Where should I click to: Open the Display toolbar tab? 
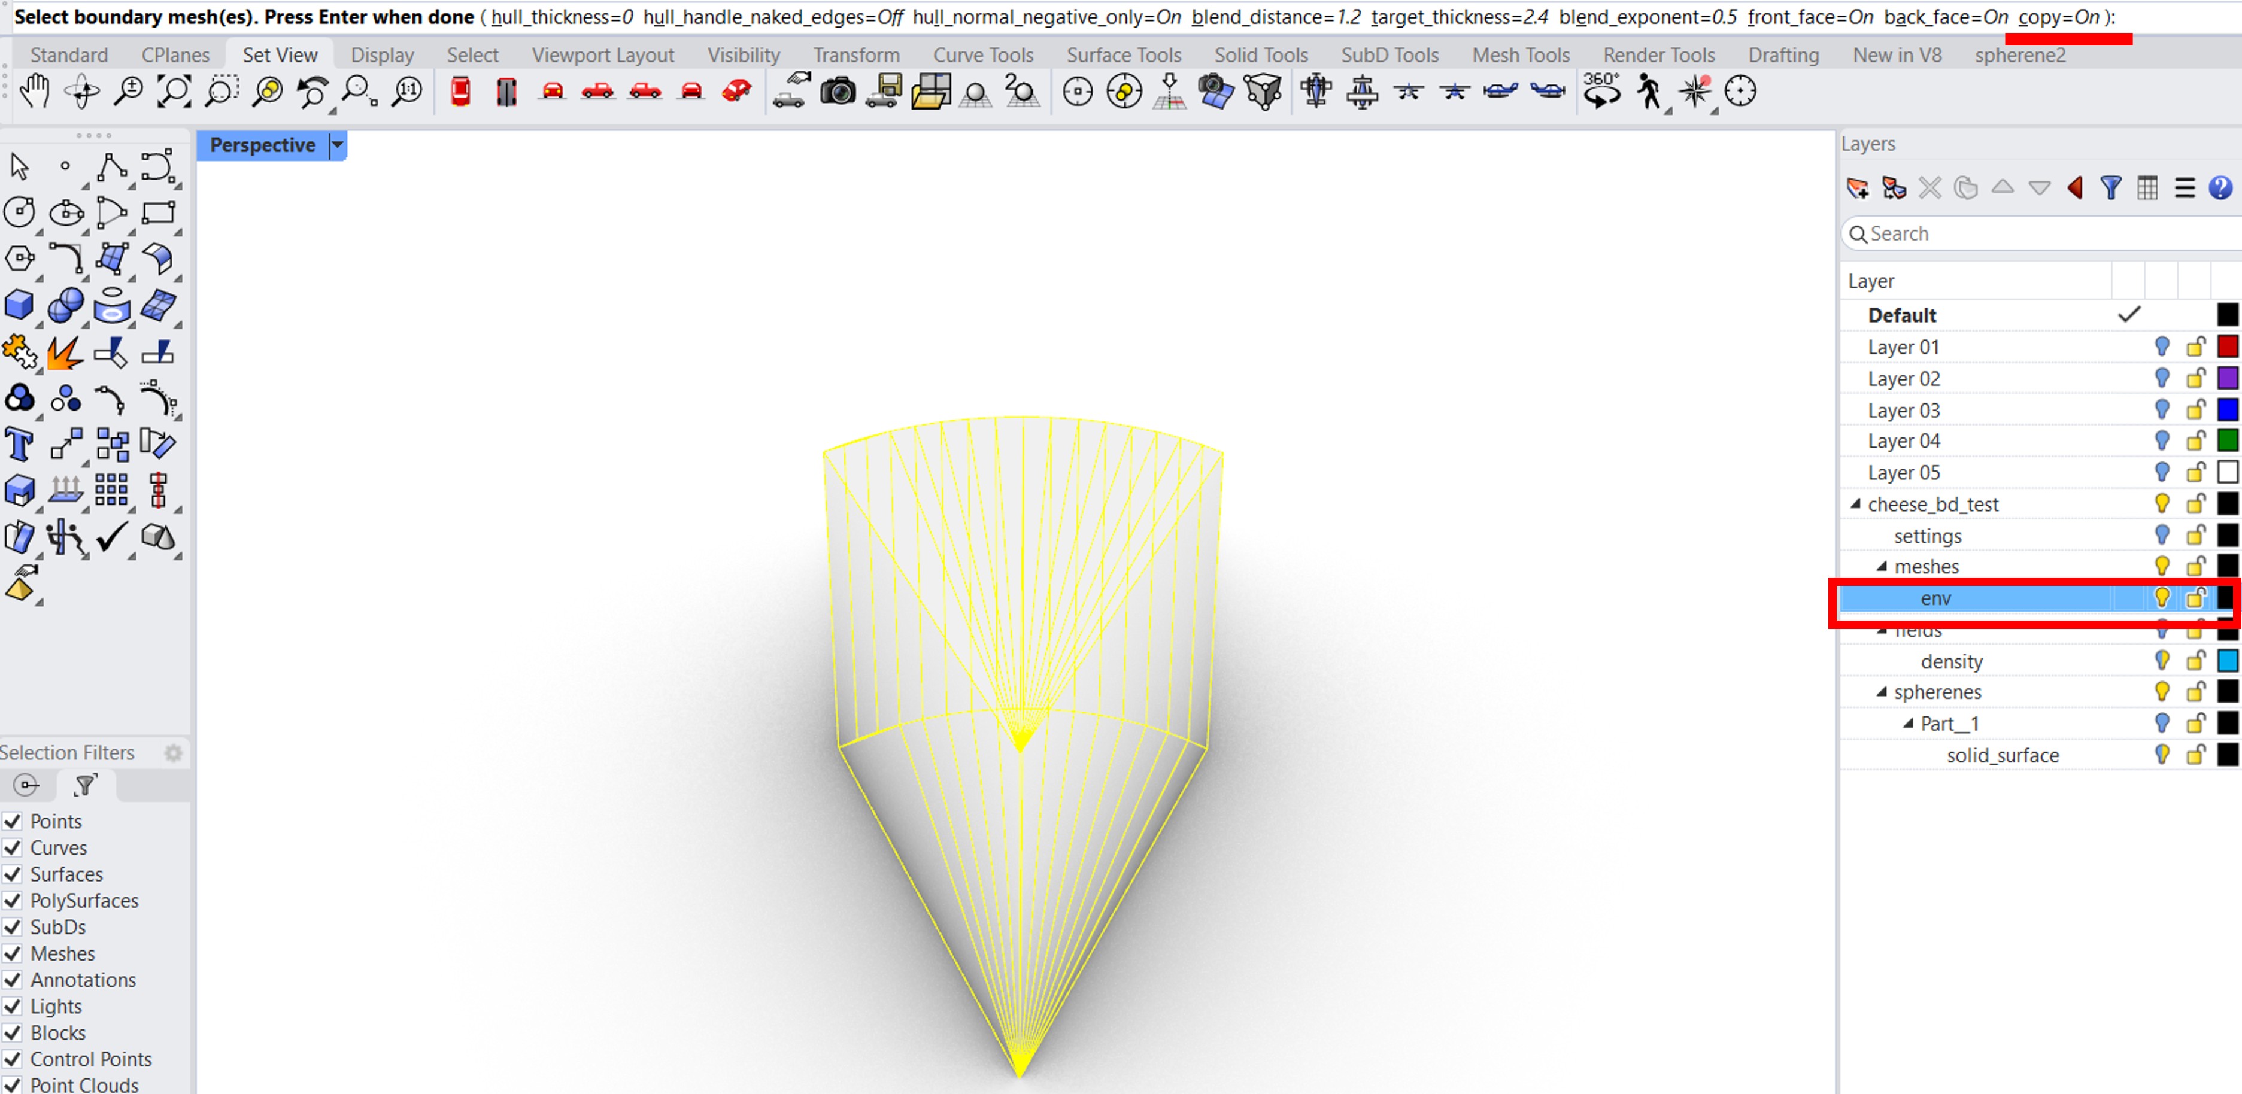click(x=382, y=55)
